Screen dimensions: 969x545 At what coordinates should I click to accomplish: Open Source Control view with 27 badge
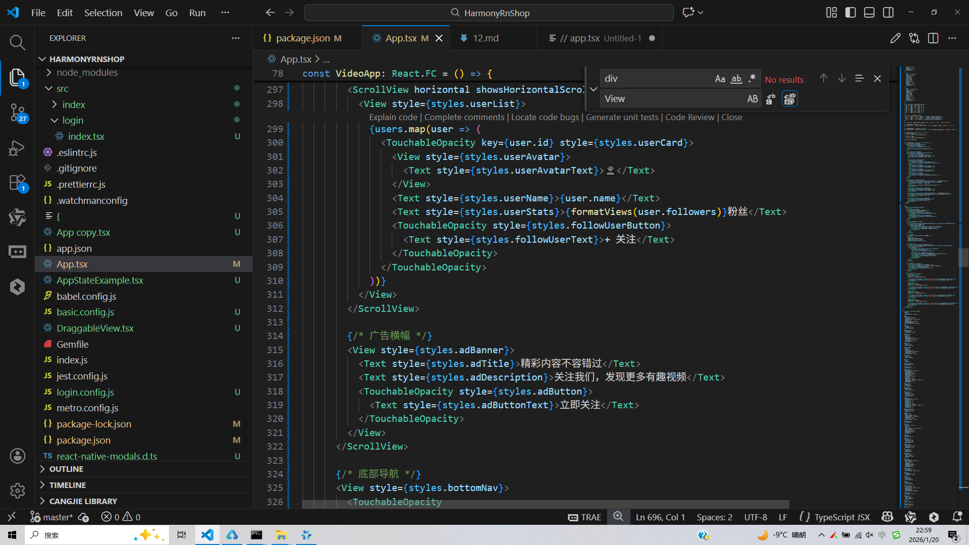point(17,112)
